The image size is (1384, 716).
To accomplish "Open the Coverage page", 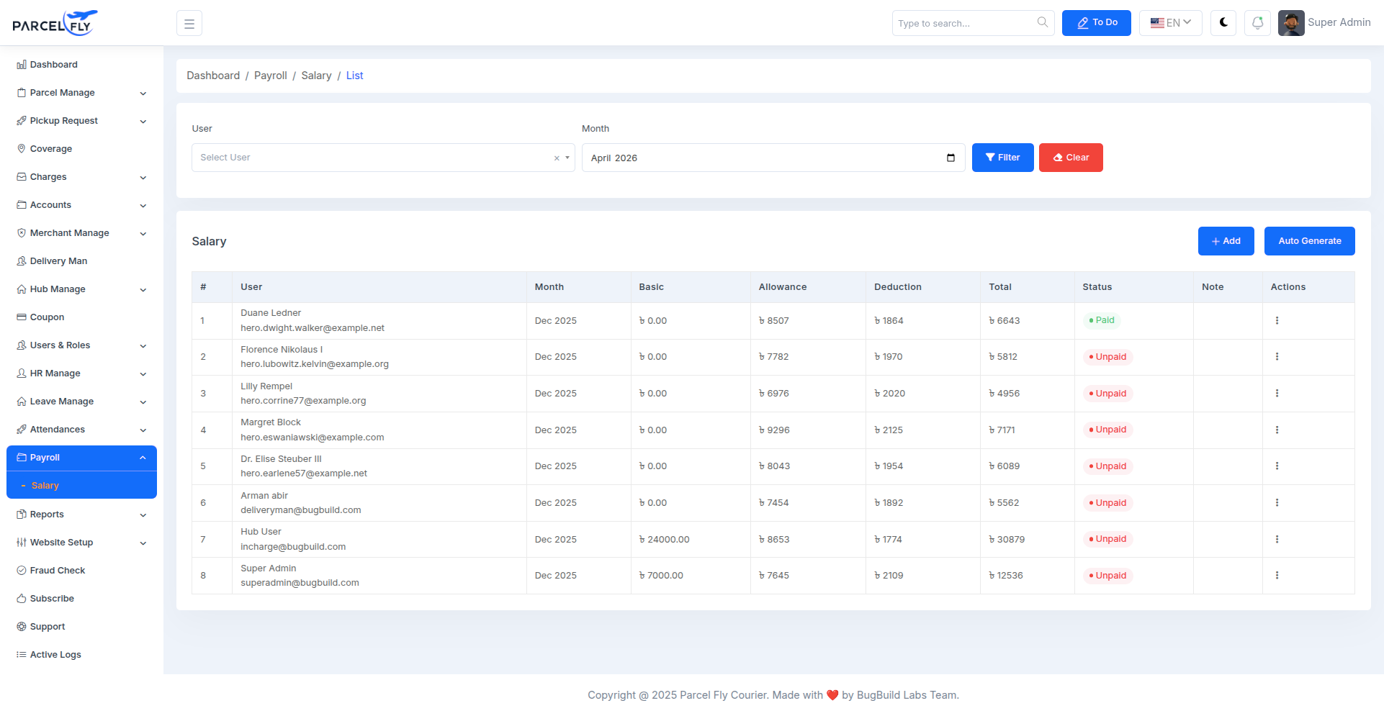I will [x=51, y=148].
